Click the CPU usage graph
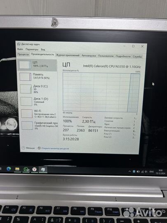Image resolution: width=167 pixels, height=223 pixels. (101, 92)
